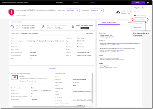Image resolution: width=153 pixels, height=109 pixels.
Task: Click the User logged on indicator text
Action: pyautogui.click(x=104, y=66)
